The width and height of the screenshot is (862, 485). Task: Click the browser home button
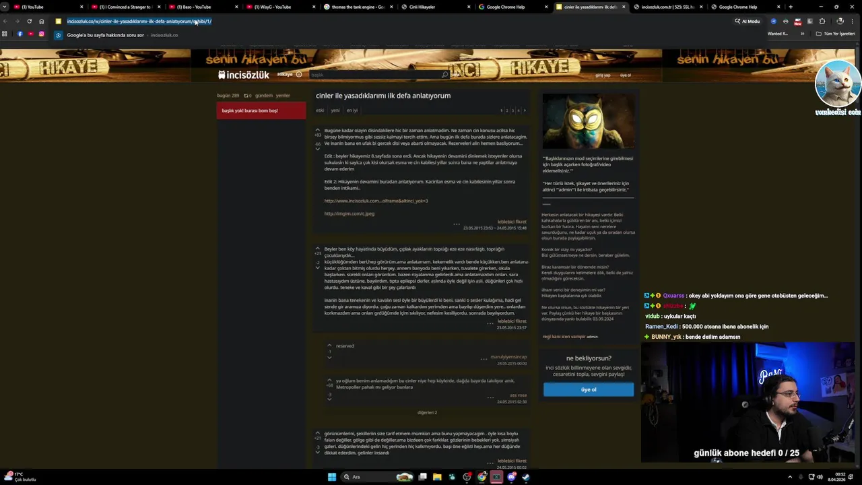(x=42, y=21)
